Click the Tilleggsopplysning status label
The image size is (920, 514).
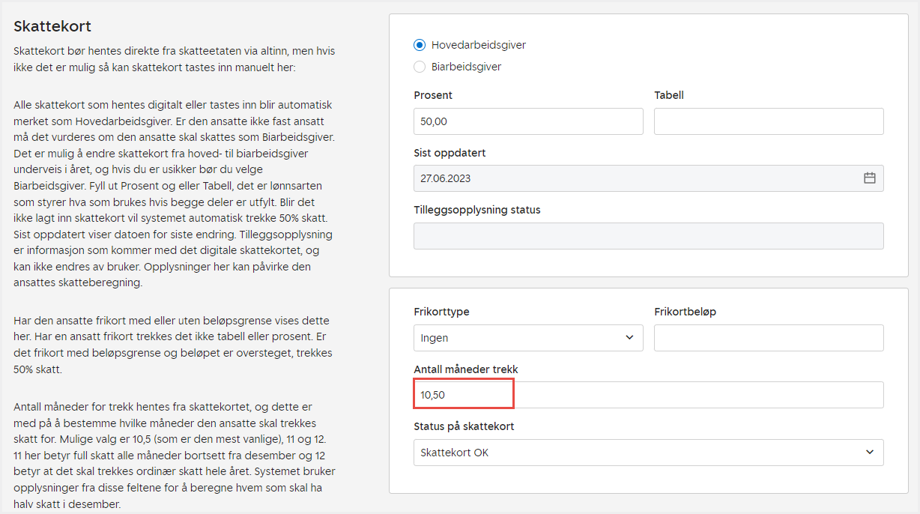pos(476,210)
